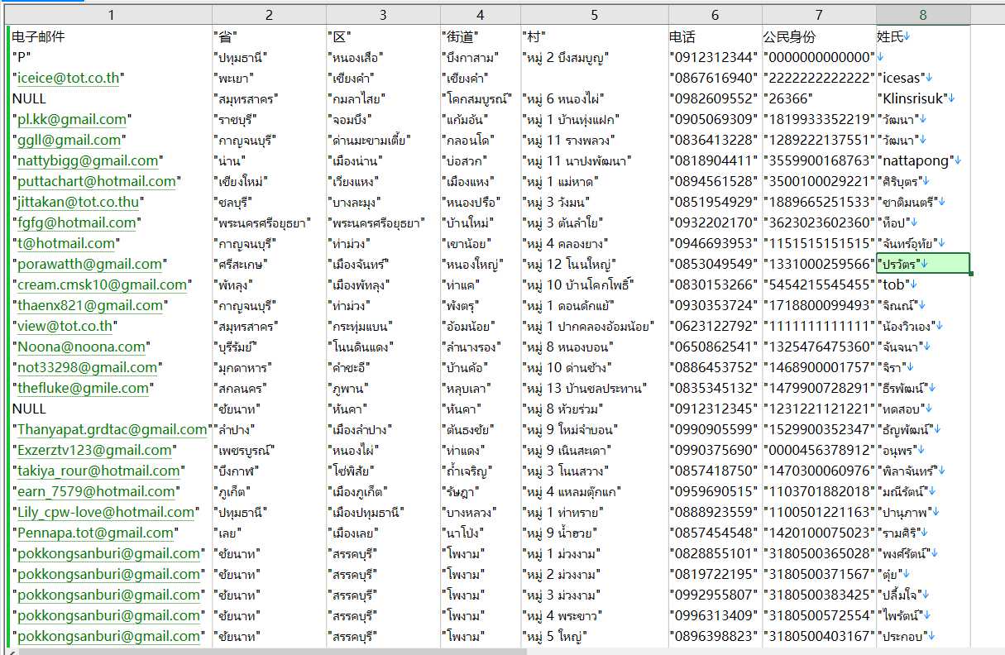Follow the takiya_rour@hotmail.com link
Viewport: 1005px width, 655px height.
coord(98,471)
